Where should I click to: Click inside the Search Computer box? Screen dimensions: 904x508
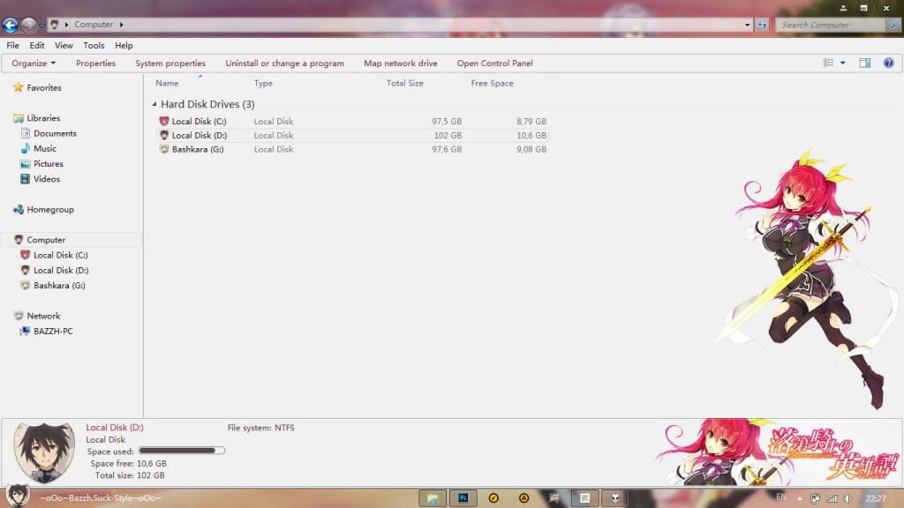[830, 25]
